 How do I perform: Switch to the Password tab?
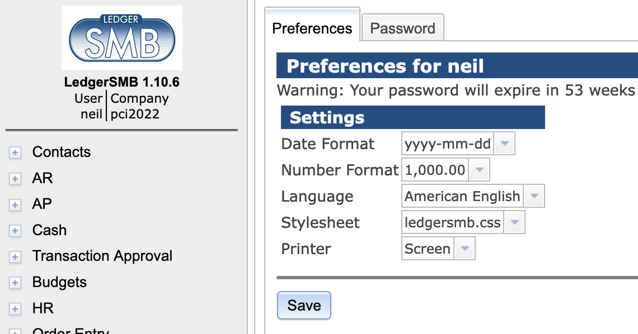(x=402, y=27)
